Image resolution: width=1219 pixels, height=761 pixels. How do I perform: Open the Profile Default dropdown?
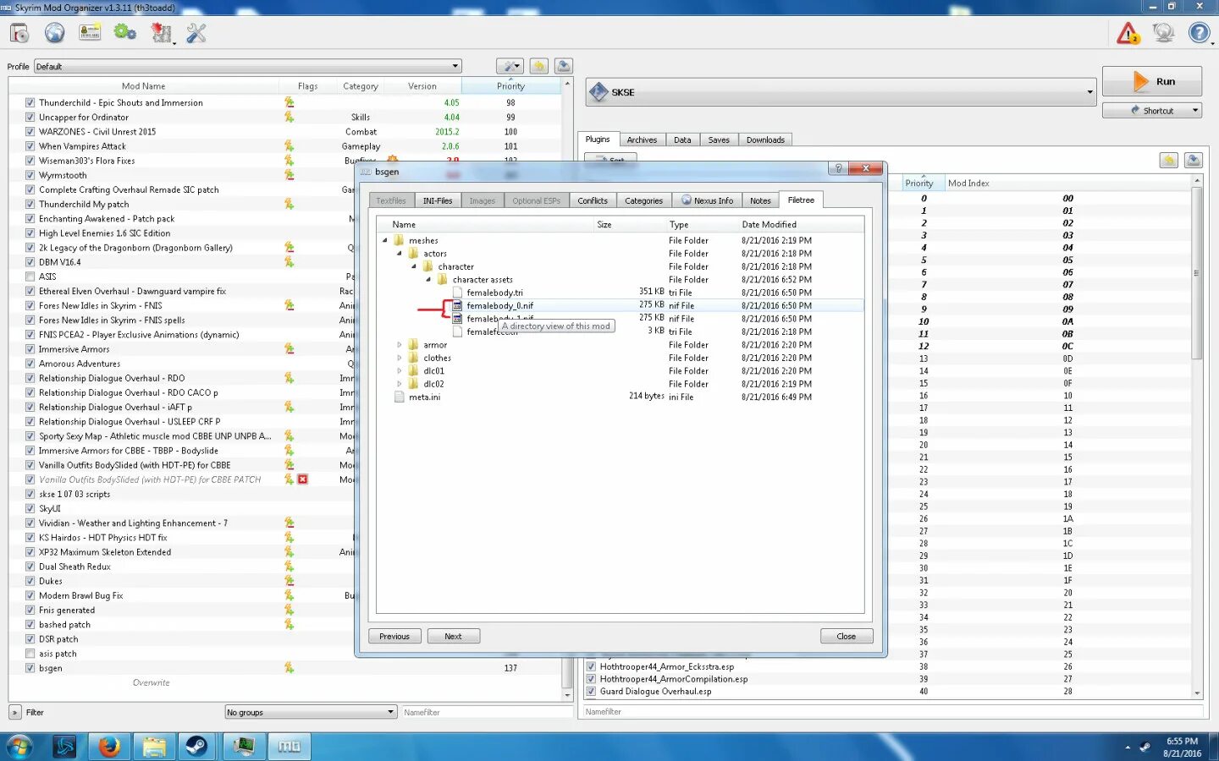pos(247,66)
